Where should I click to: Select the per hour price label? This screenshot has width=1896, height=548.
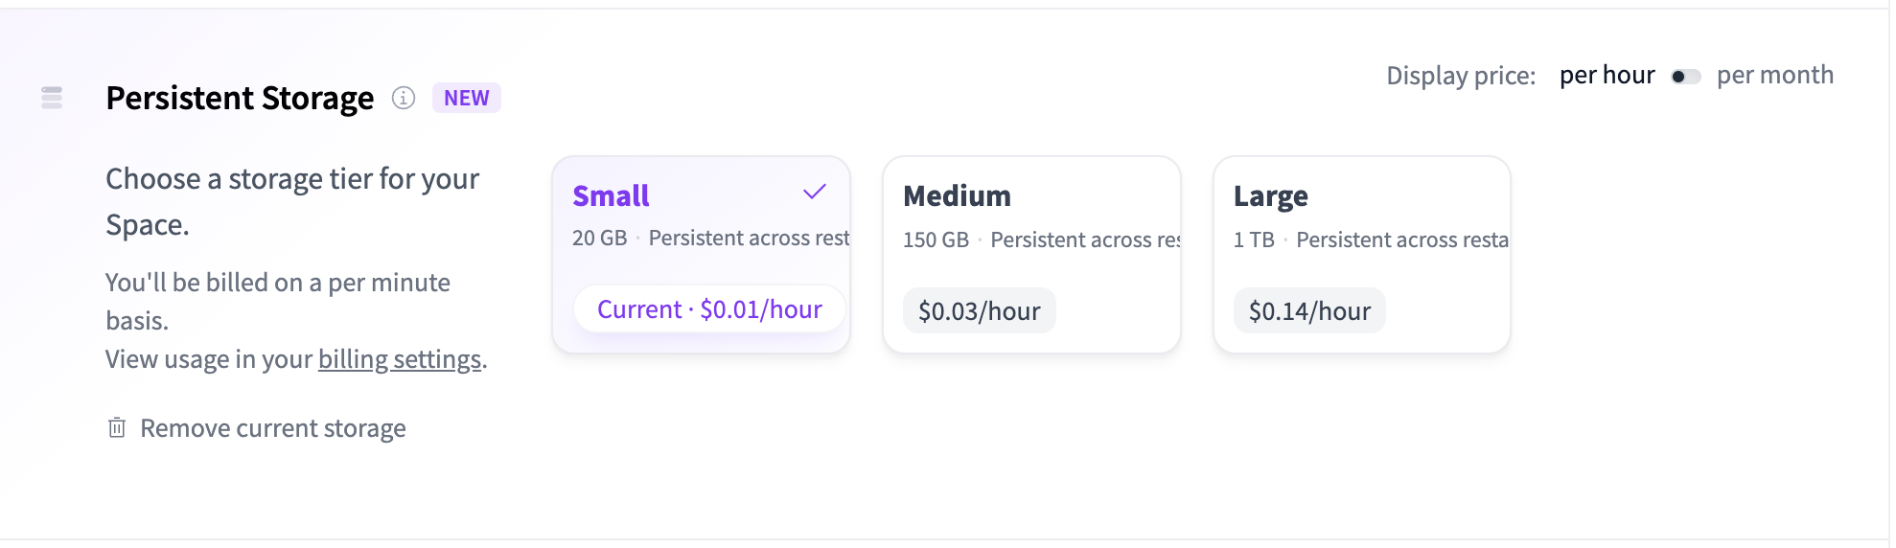pyautogui.click(x=1607, y=75)
